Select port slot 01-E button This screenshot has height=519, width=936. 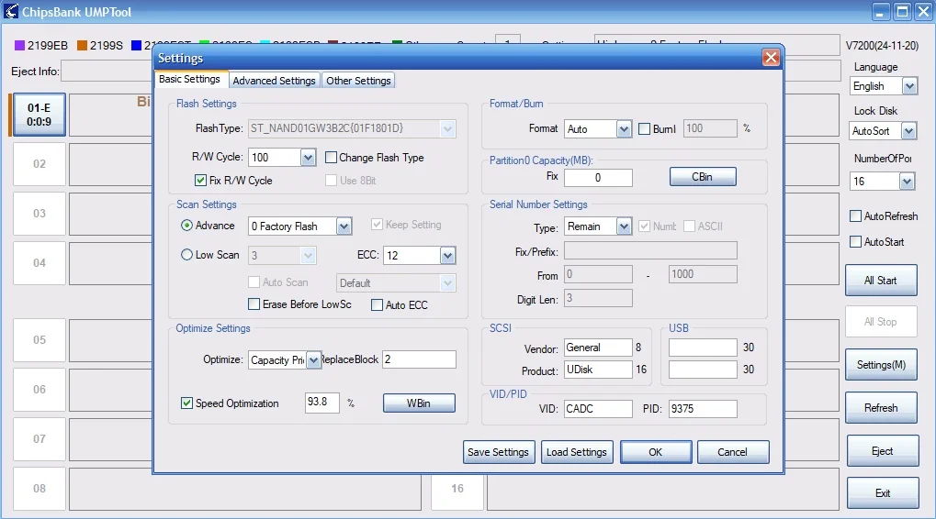39,115
